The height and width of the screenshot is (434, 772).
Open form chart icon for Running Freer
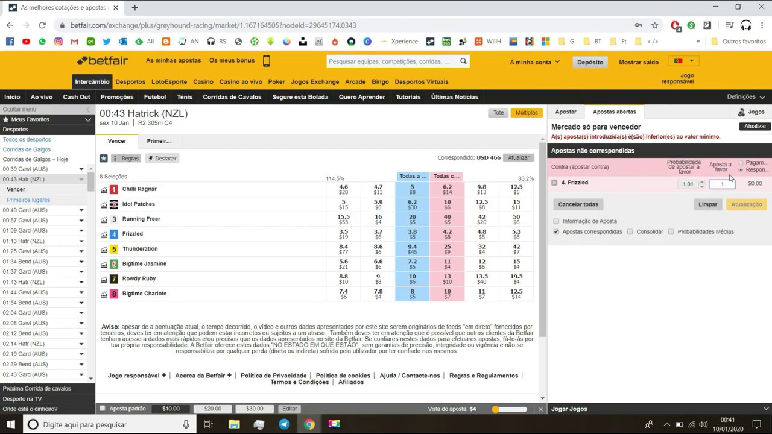[104, 219]
